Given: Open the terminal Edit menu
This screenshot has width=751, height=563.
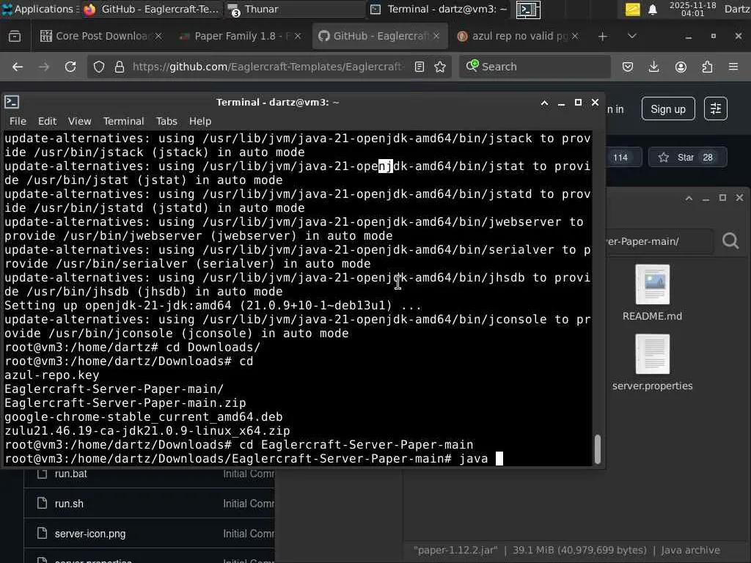Looking at the screenshot, I should tap(48, 121).
